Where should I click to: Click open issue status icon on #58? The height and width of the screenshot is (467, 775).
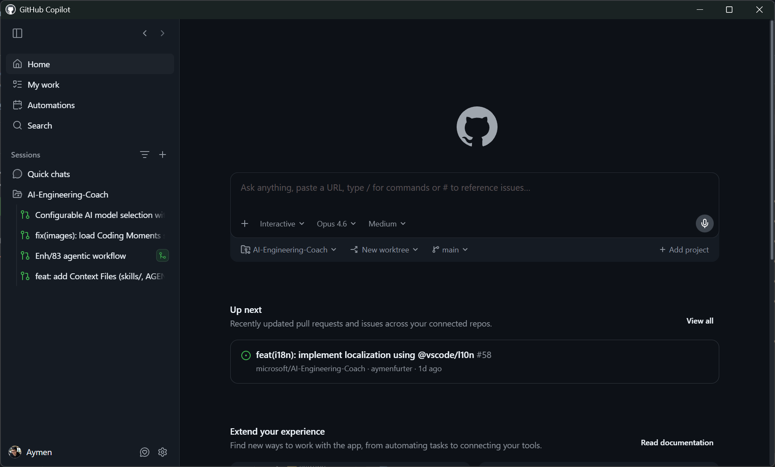pyautogui.click(x=246, y=355)
